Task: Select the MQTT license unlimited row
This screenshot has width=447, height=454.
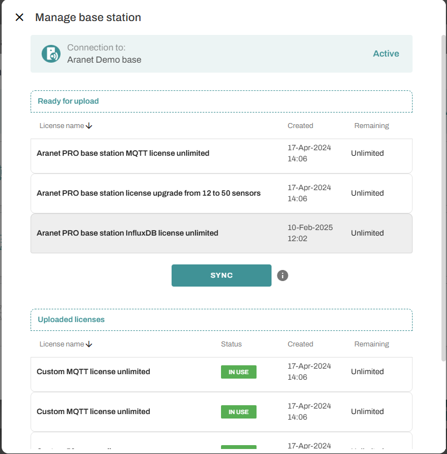Action: click(x=123, y=153)
